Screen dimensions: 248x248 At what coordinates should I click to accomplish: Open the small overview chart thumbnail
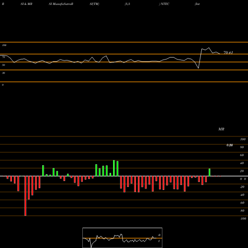(123, 238)
